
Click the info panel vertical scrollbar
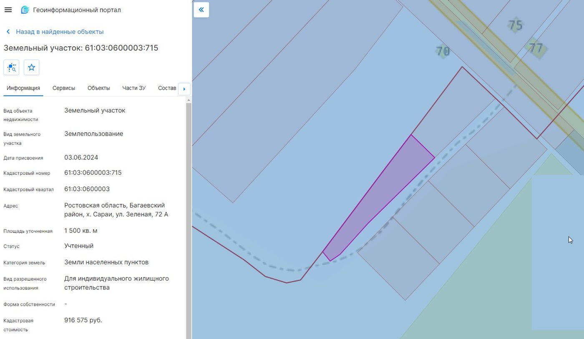[x=189, y=220]
